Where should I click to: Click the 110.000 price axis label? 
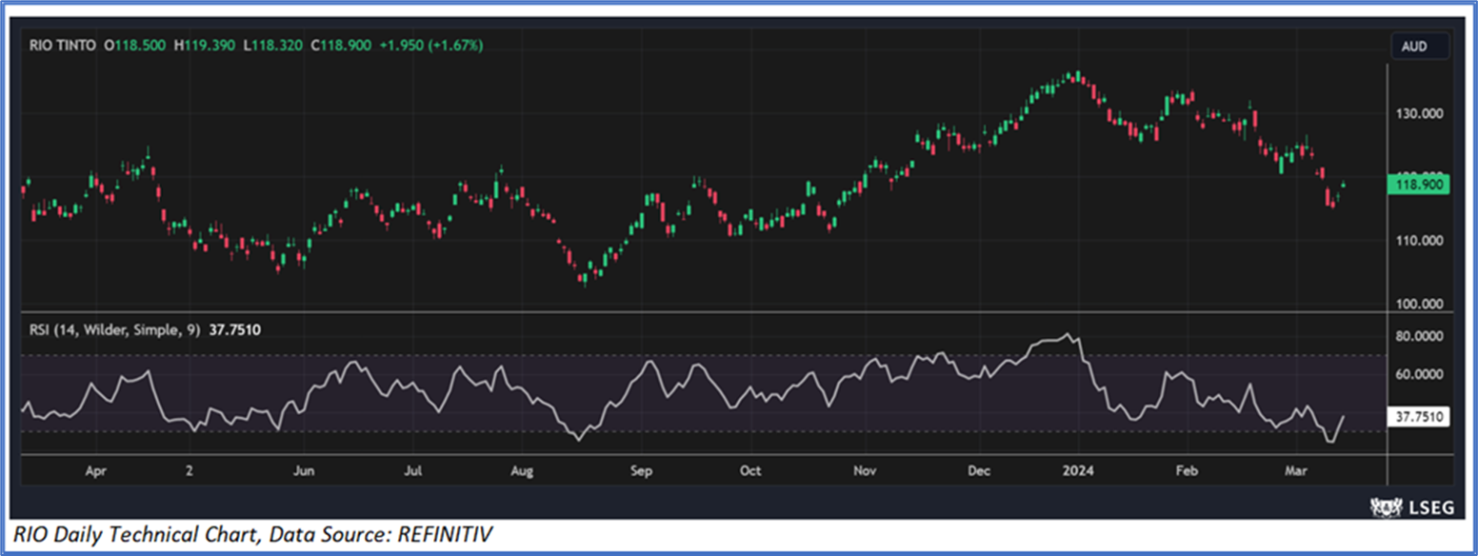tap(1419, 241)
